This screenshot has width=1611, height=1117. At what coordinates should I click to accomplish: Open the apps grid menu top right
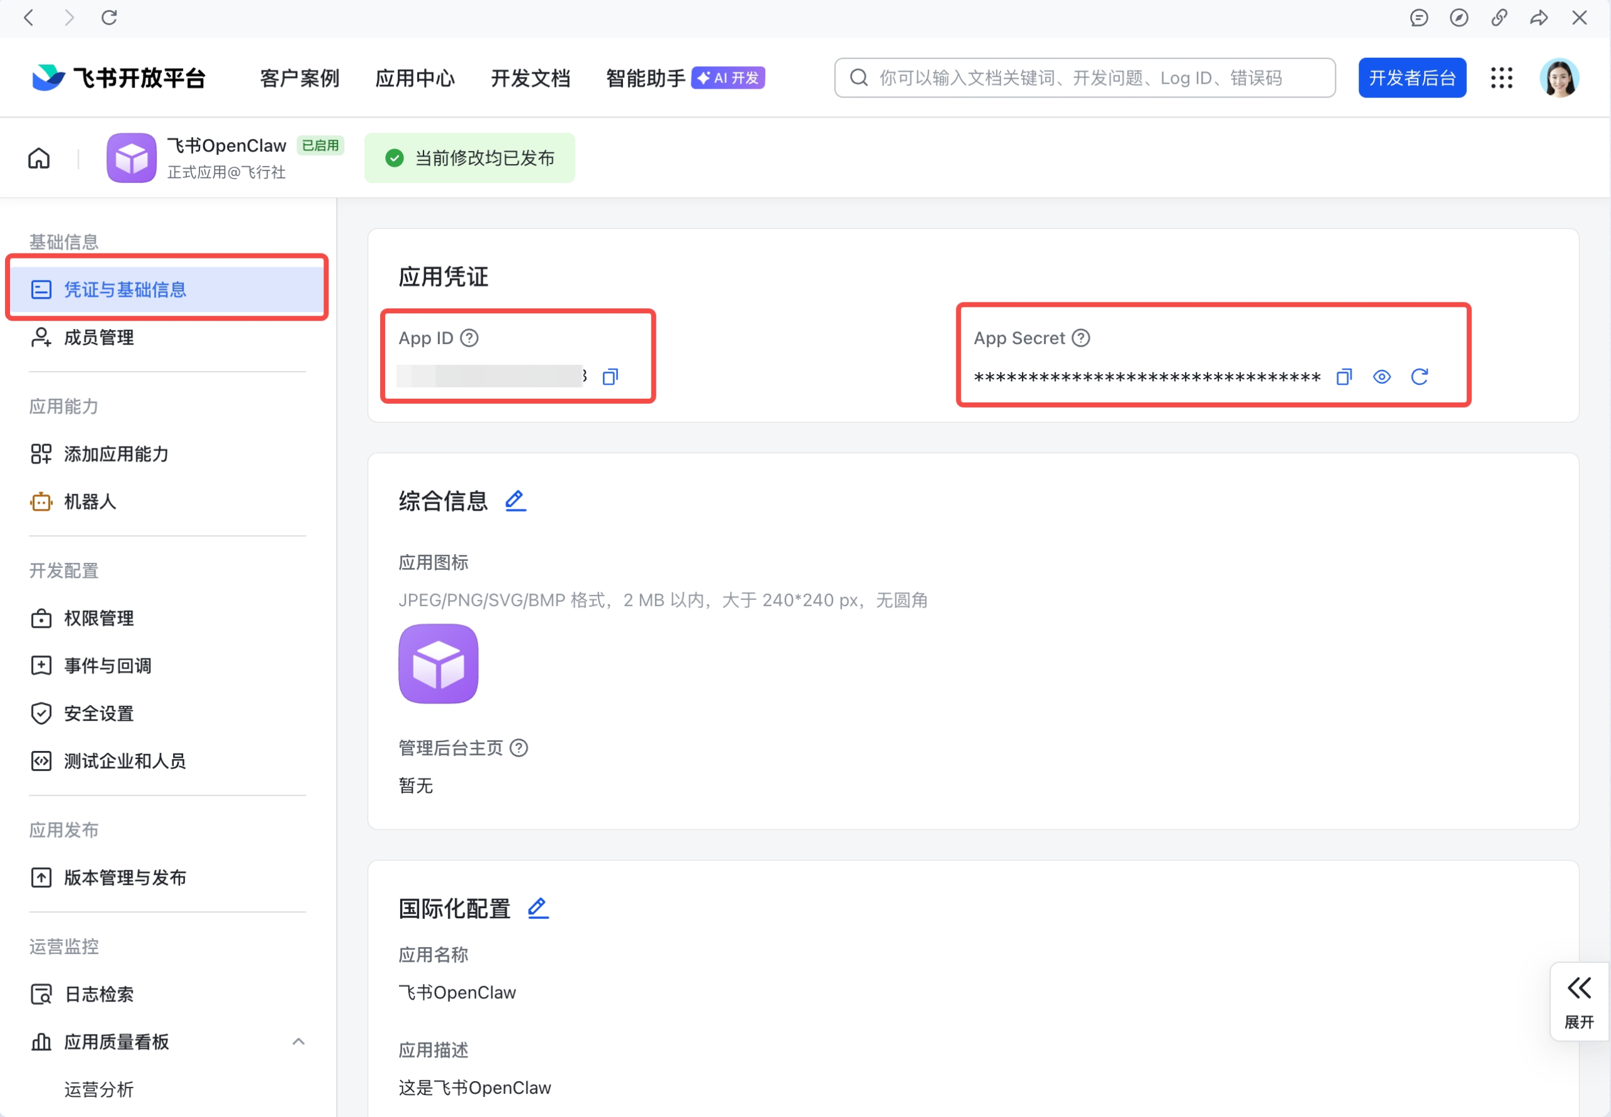click(x=1501, y=78)
